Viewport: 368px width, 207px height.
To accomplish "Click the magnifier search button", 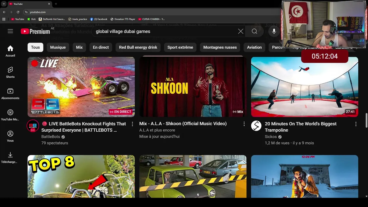I will coord(254,31).
